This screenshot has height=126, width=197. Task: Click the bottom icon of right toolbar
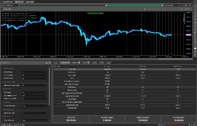tap(195, 55)
